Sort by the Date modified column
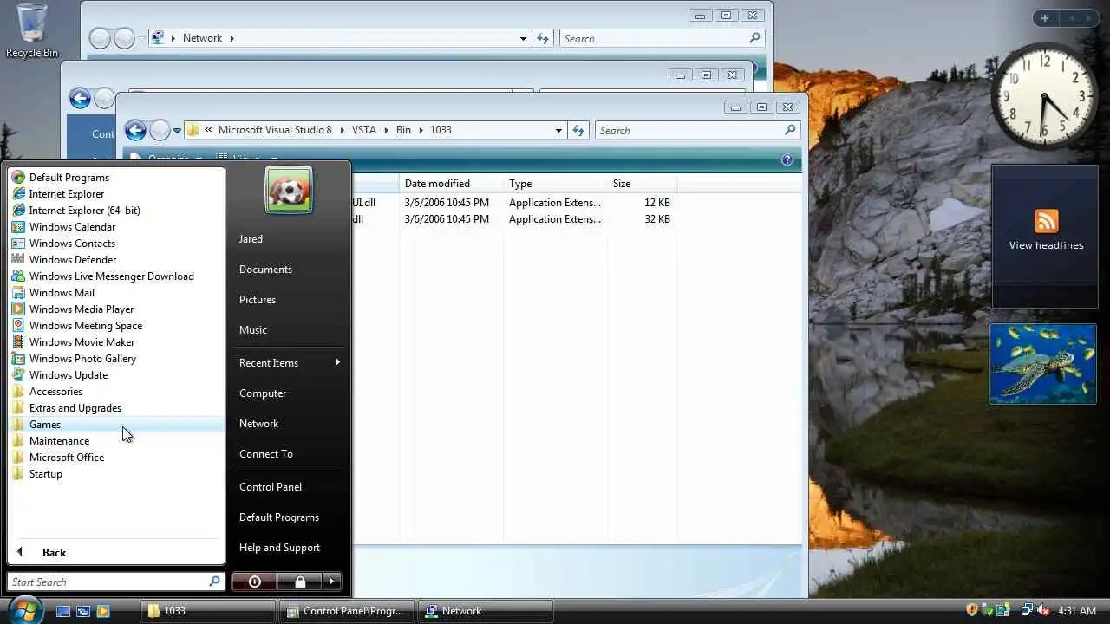This screenshot has height=624, width=1110. coord(451,184)
